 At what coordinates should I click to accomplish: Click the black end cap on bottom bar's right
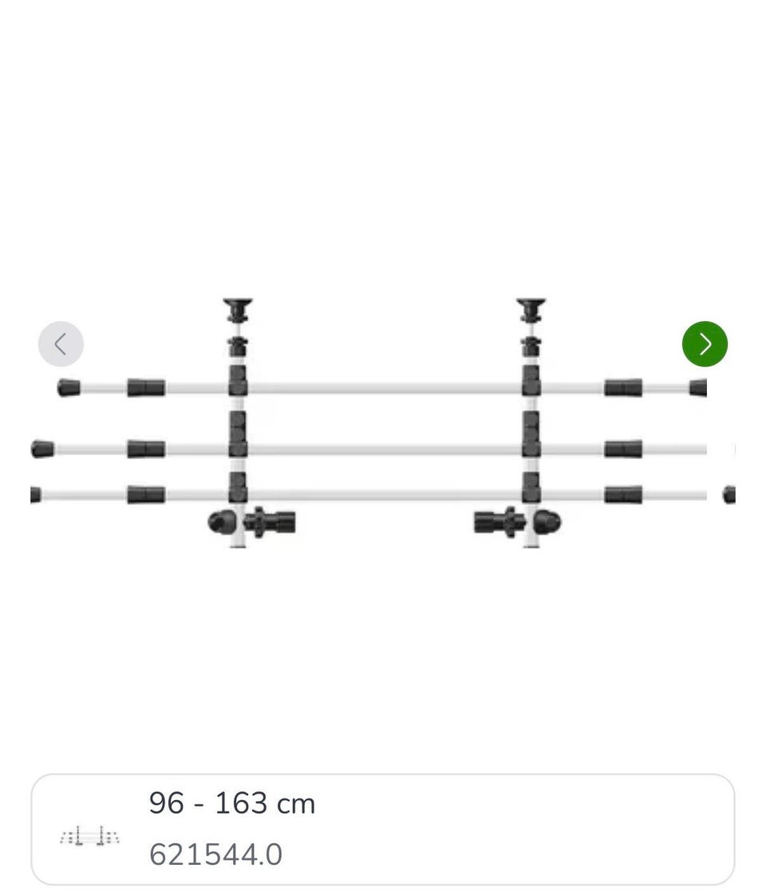pos(729,495)
